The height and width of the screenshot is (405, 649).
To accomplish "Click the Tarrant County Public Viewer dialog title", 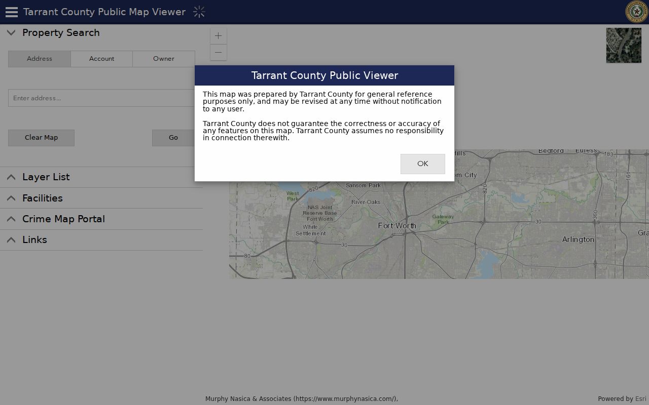I will 324,75.
